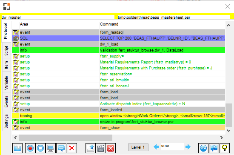
Task: Click the vertical scrollbar thumb
Action: coord(228,115)
